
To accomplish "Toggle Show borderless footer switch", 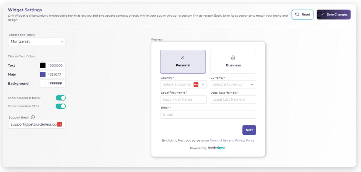I will click(61, 98).
